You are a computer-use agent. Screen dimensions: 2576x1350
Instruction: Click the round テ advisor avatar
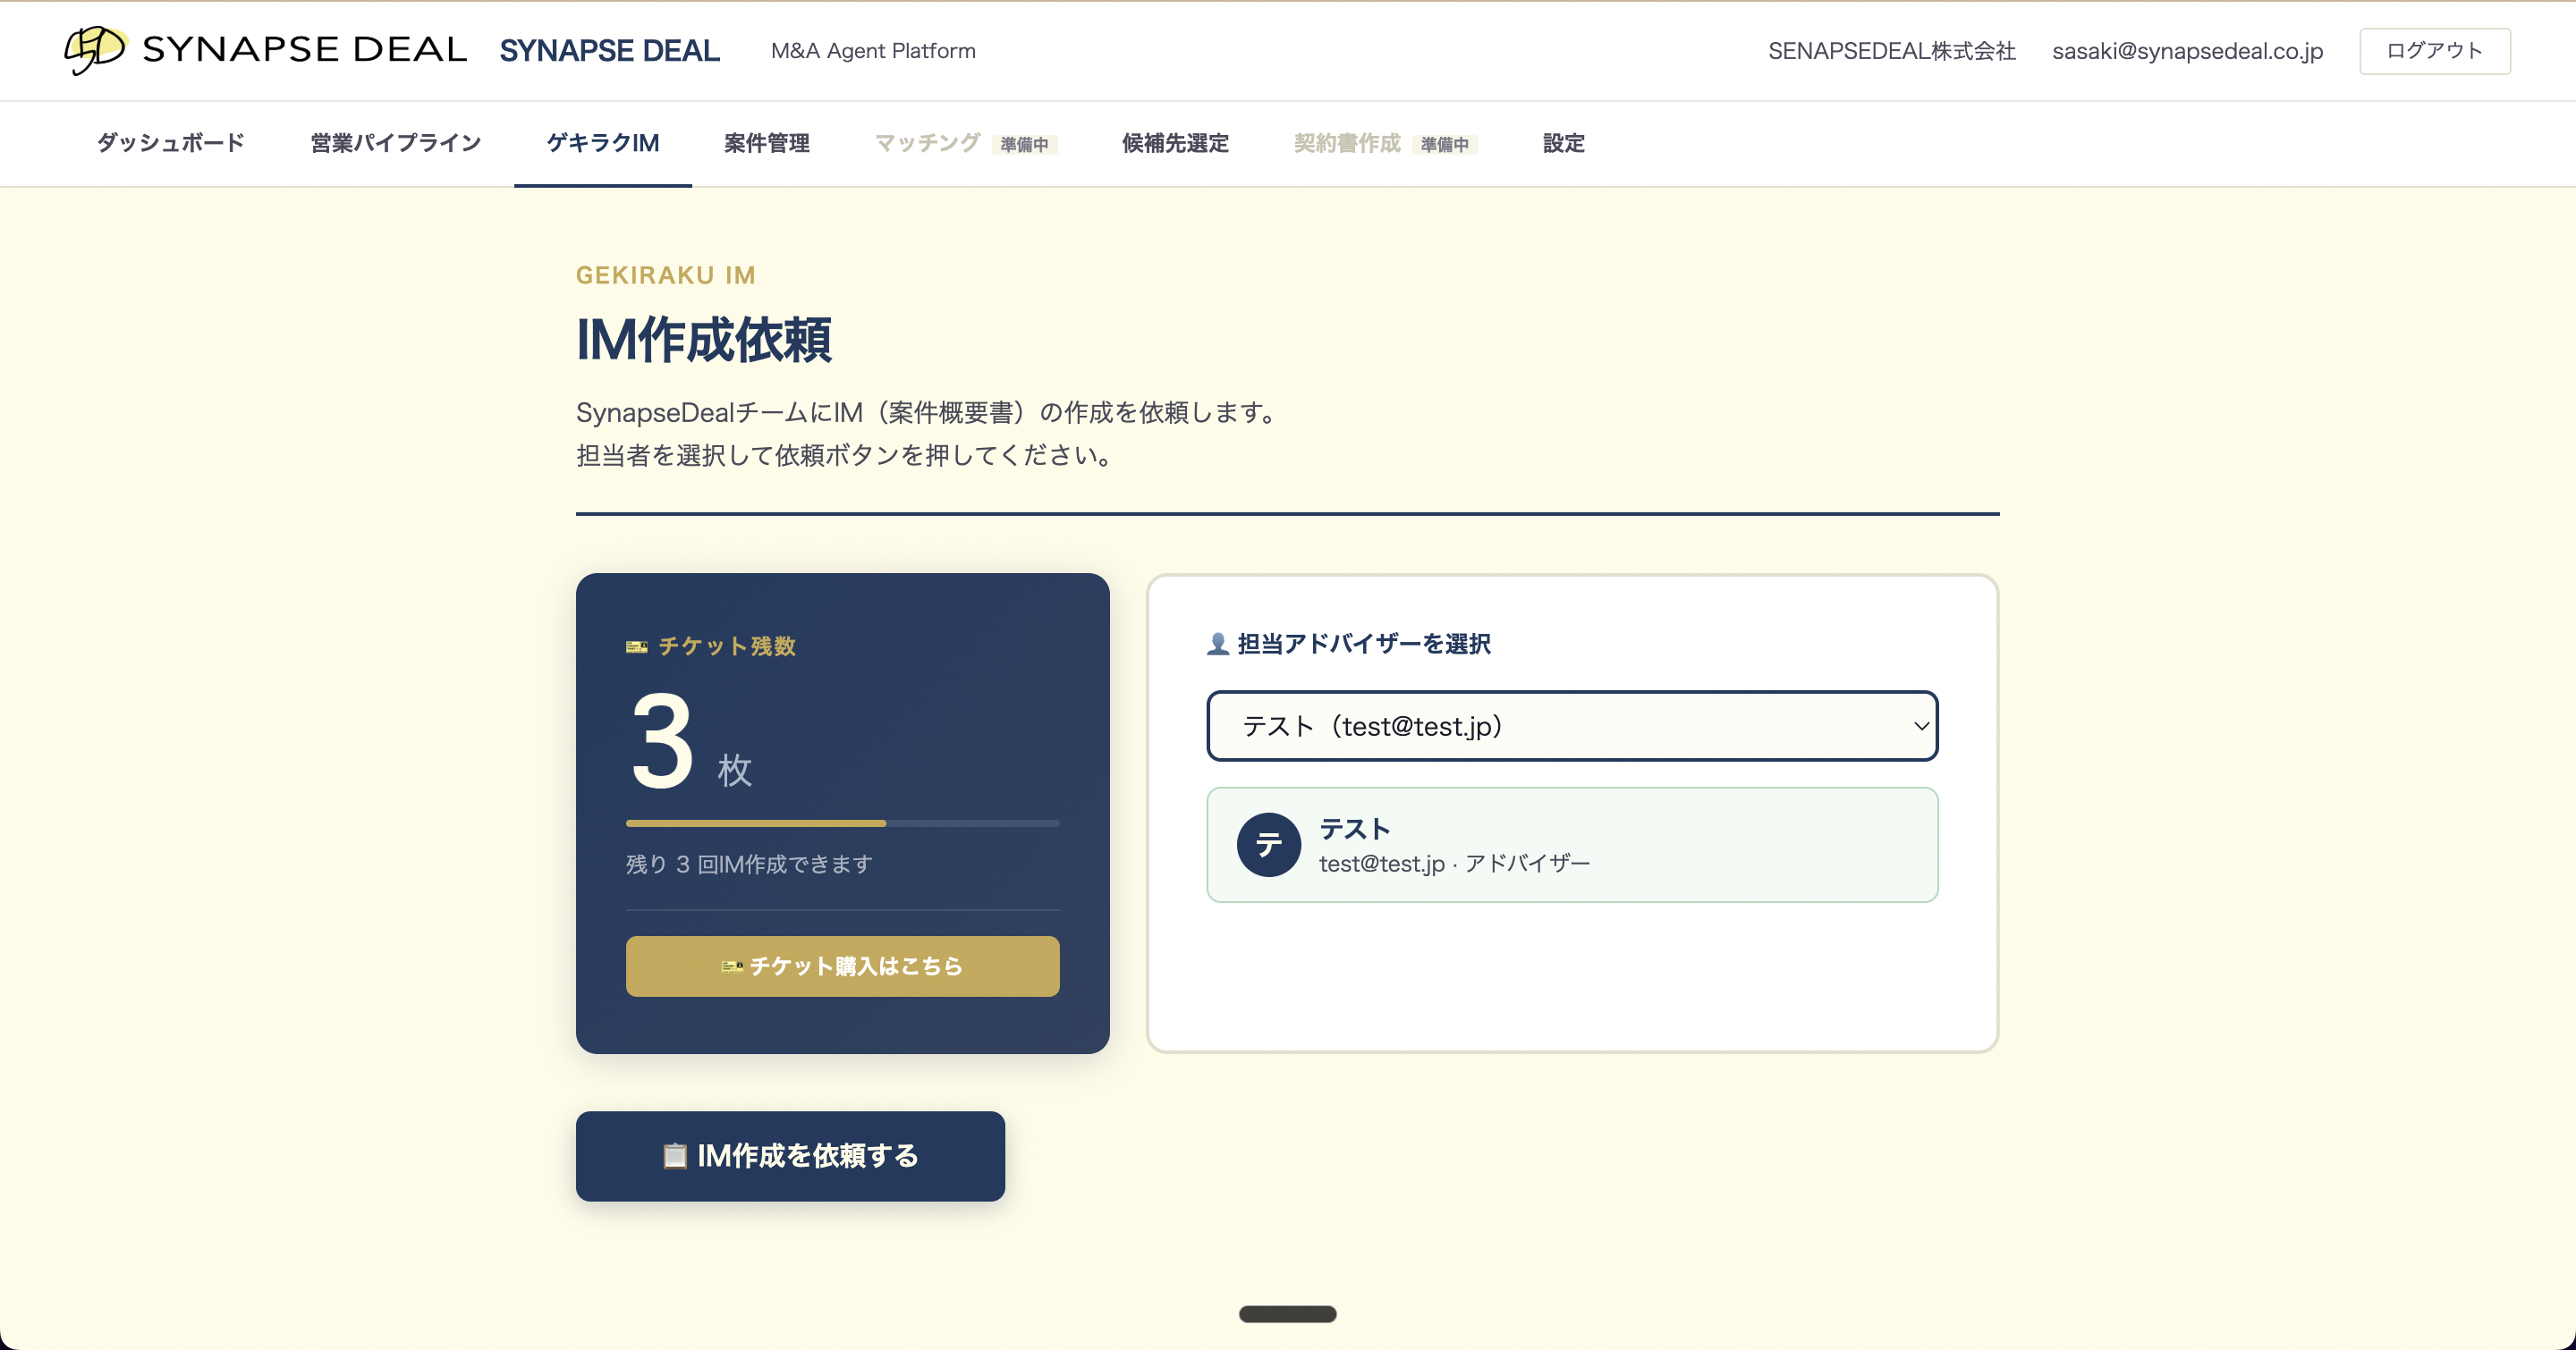tap(1268, 844)
